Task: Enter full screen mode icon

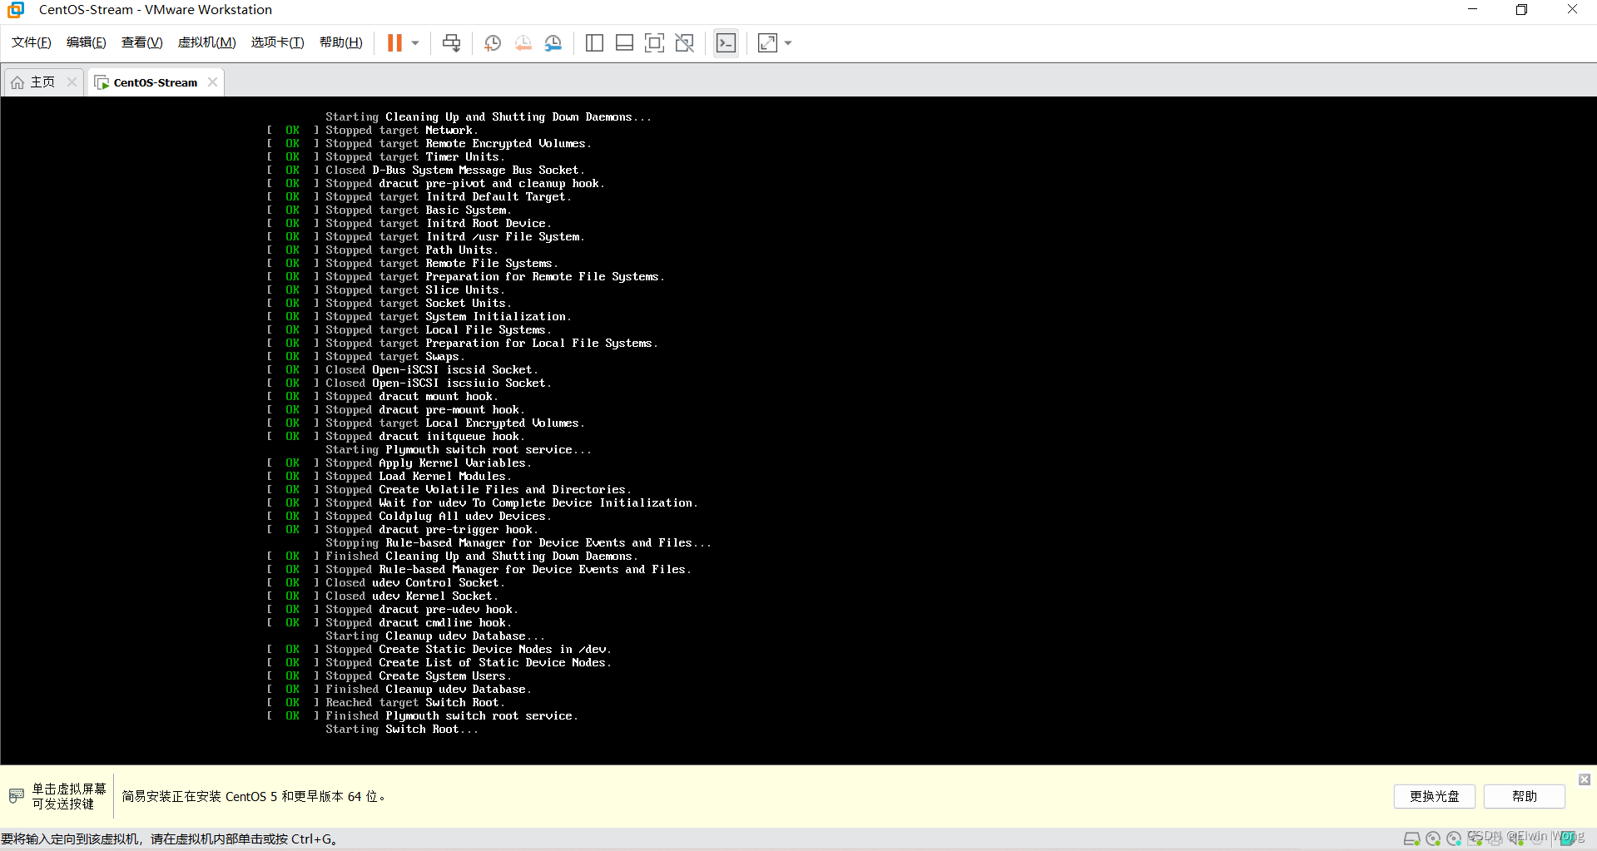Action: click(654, 42)
